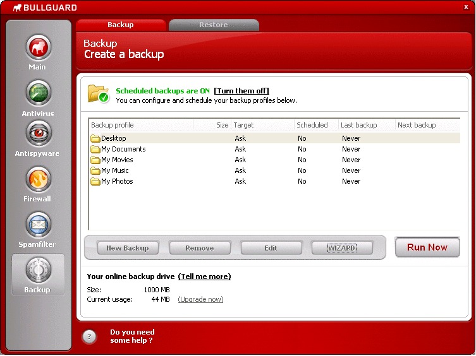Sort by Scheduled column header
Viewport: 476px width, 356px height.
tap(316, 125)
